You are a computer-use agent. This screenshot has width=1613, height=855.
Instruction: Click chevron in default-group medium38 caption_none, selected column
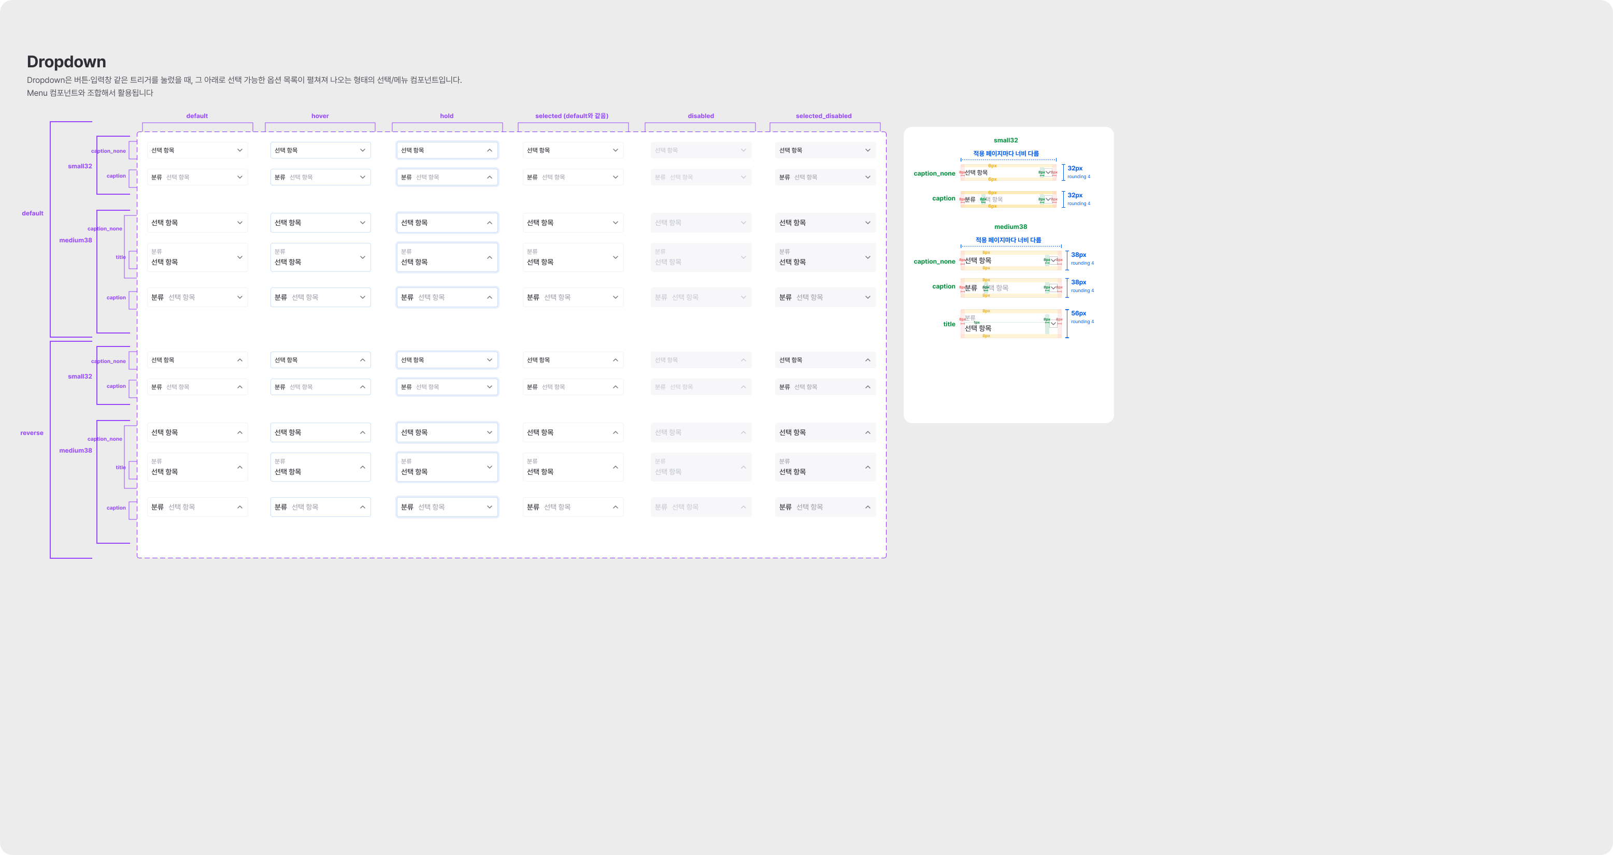coord(616,223)
